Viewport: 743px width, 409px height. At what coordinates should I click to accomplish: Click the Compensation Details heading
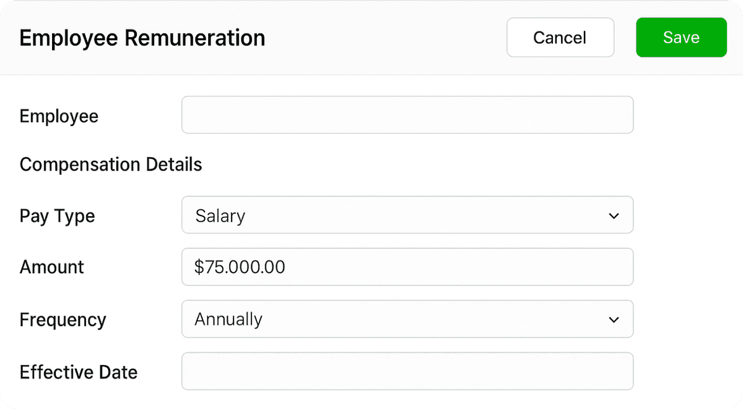(x=111, y=165)
